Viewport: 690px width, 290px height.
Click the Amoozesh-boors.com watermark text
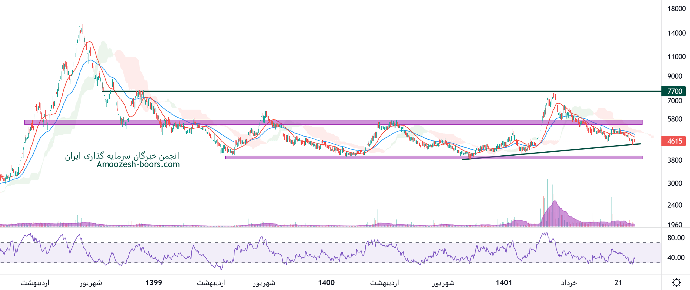coord(138,164)
